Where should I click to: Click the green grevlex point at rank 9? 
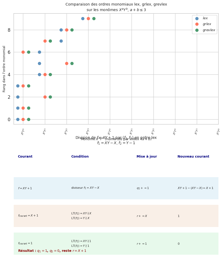(94, 18)
